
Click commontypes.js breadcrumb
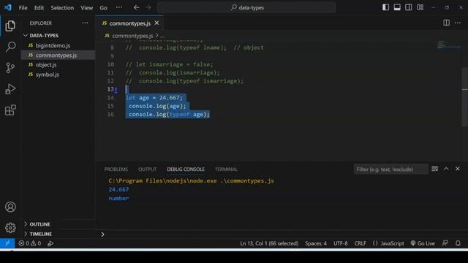[132, 36]
